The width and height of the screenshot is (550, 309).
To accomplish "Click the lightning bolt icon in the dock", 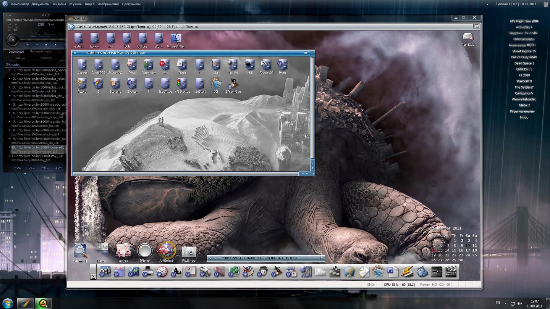I will tap(407, 272).
